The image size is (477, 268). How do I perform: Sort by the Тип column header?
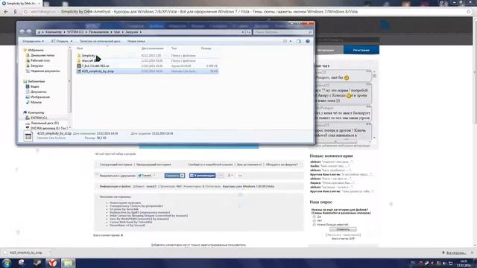[174, 48]
